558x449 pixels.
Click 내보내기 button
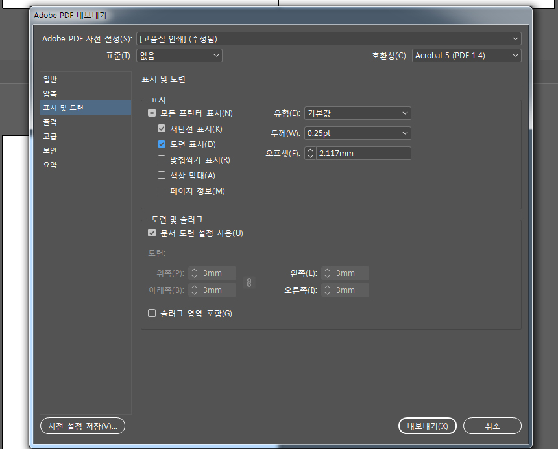pos(428,426)
